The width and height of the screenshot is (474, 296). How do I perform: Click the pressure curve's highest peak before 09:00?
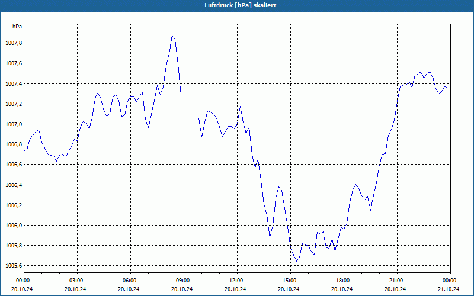tap(172, 36)
